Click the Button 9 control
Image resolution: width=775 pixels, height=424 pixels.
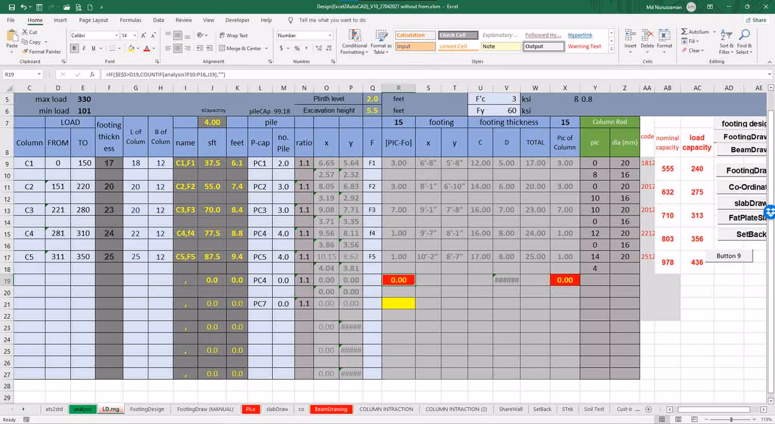728,256
